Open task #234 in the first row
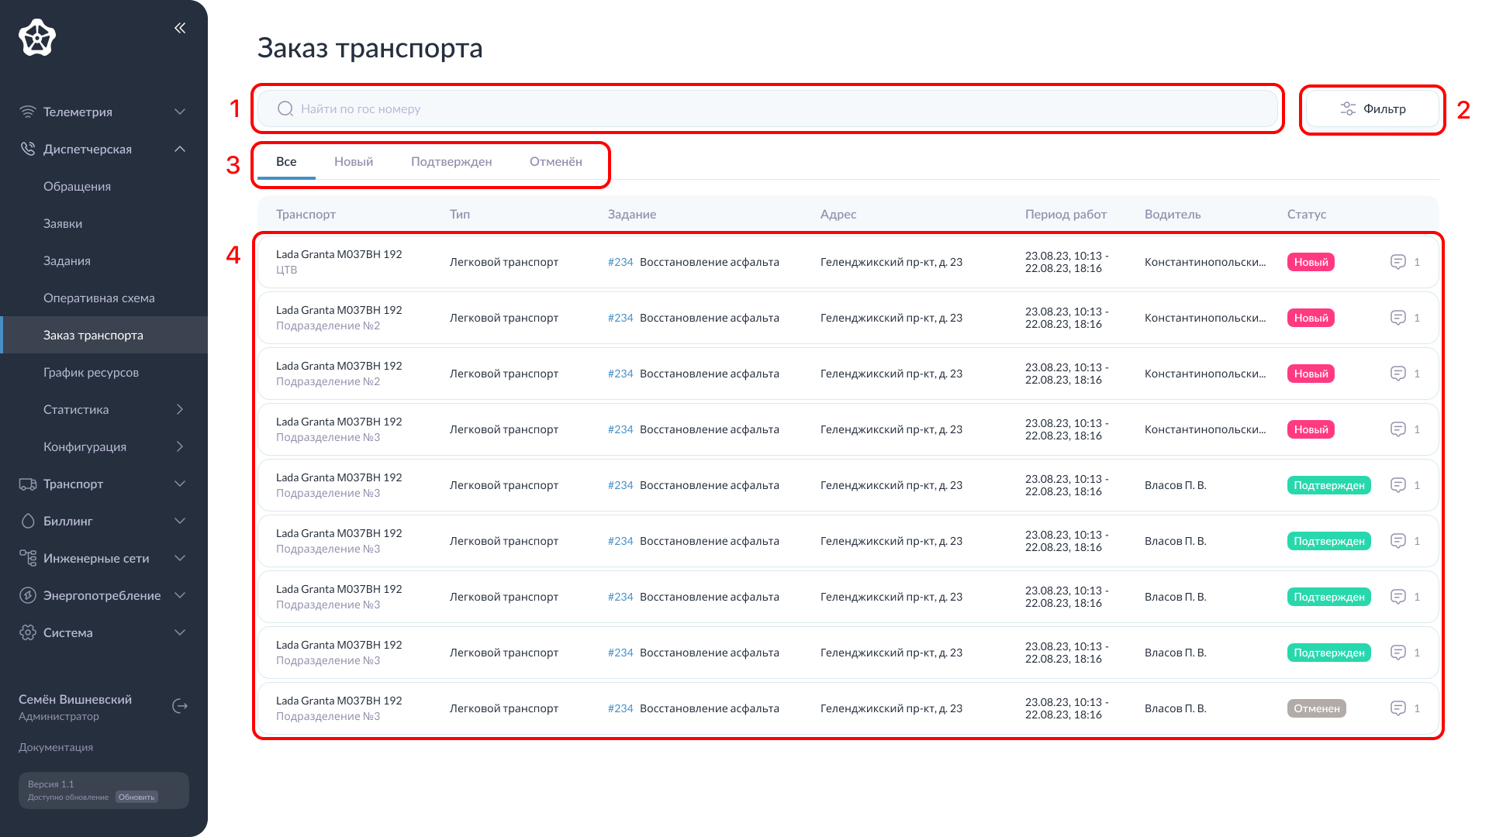This screenshot has height=837, width=1489. 620,262
